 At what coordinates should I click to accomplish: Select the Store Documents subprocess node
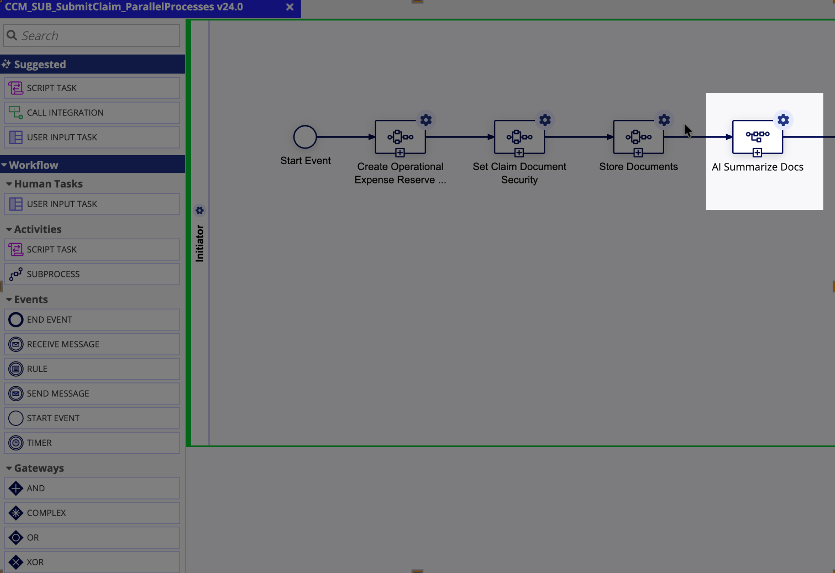coord(638,137)
